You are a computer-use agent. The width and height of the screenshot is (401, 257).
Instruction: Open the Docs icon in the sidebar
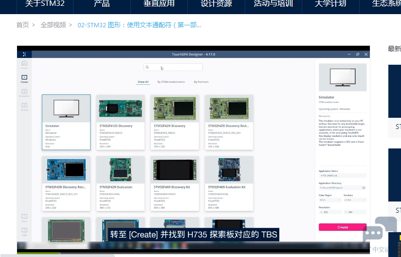(24, 218)
